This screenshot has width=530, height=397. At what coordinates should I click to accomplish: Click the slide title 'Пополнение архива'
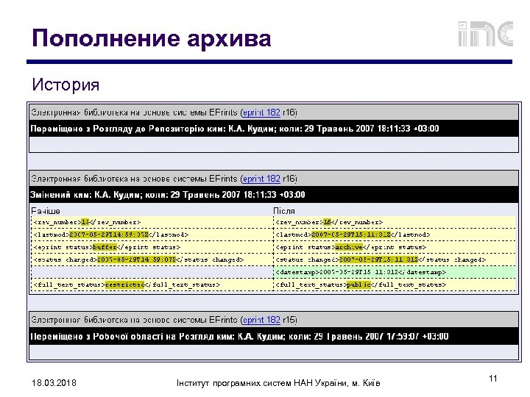click(x=152, y=38)
